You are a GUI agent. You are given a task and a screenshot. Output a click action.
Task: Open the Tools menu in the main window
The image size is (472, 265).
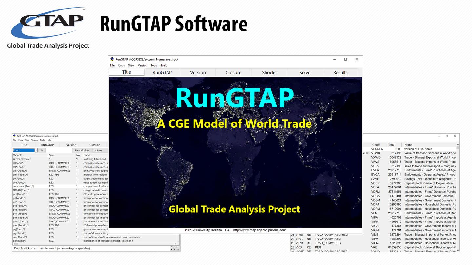pyautogui.click(x=154, y=65)
